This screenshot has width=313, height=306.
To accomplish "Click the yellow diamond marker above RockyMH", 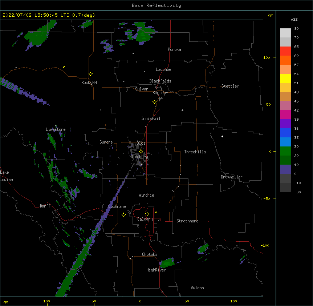I will coord(90,74).
